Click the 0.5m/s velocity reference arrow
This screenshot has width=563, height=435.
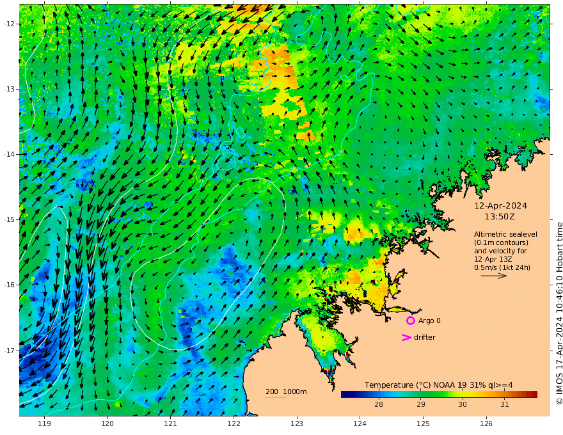pos(494,276)
